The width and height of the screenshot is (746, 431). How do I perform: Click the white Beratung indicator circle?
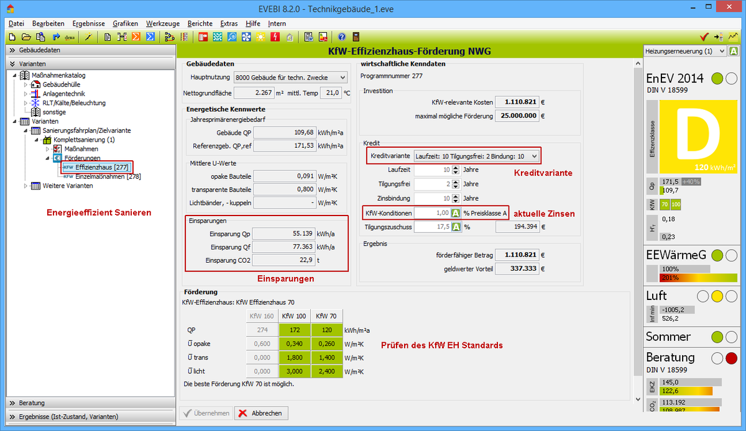(717, 358)
